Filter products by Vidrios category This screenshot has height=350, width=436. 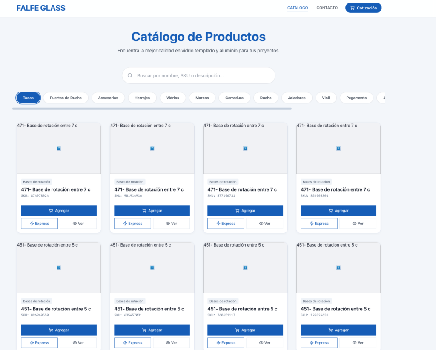pyautogui.click(x=172, y=98)
